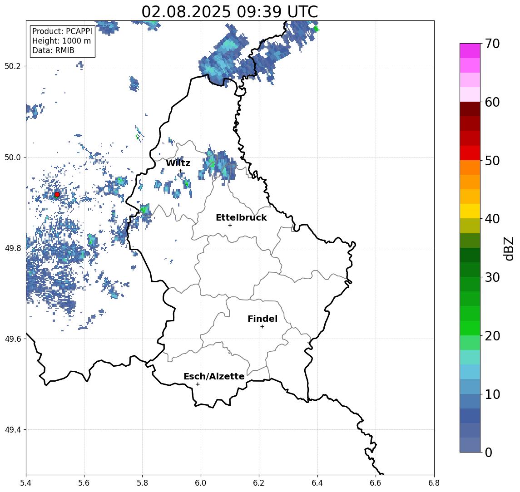This screenshot has width=520, height=492.
Task: Click the longitude label 6.4
Action: (x=317, y=483)
